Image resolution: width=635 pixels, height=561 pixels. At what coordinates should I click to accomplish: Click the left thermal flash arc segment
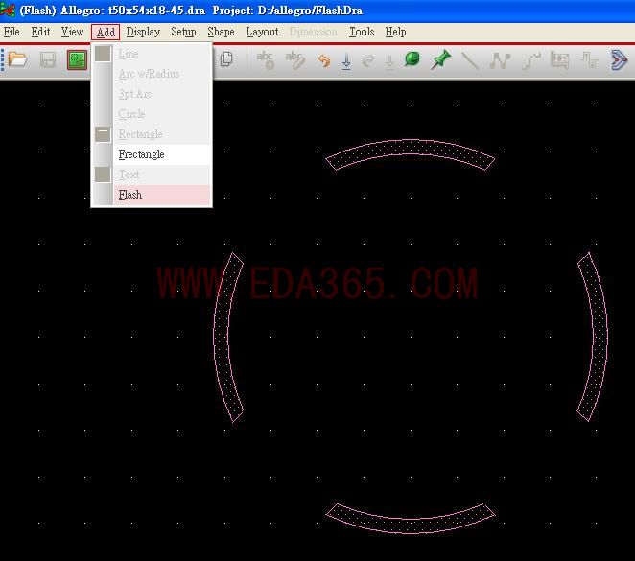point(222,337)
